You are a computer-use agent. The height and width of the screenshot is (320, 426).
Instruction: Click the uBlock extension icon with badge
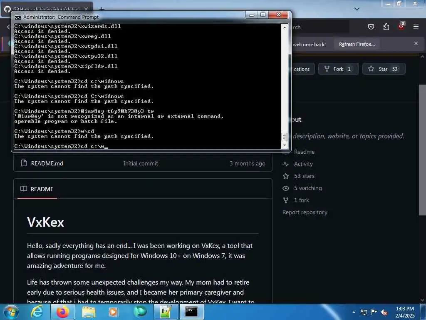[x=401, y=26]
